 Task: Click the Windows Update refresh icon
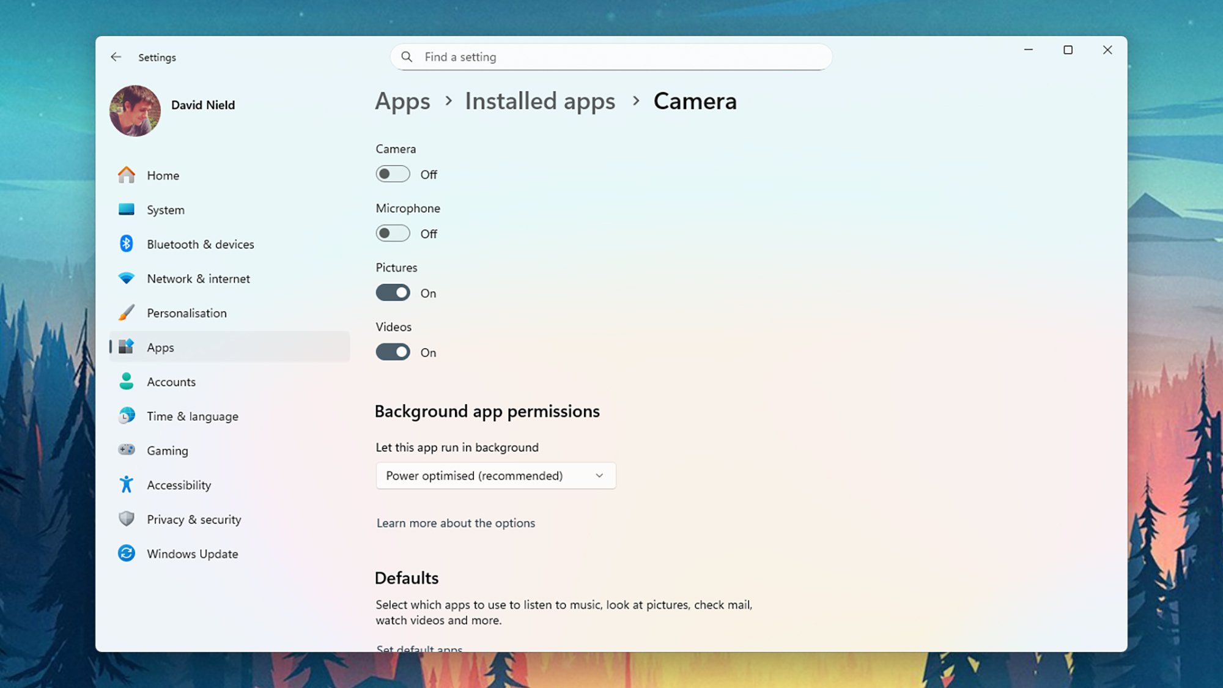127,553
